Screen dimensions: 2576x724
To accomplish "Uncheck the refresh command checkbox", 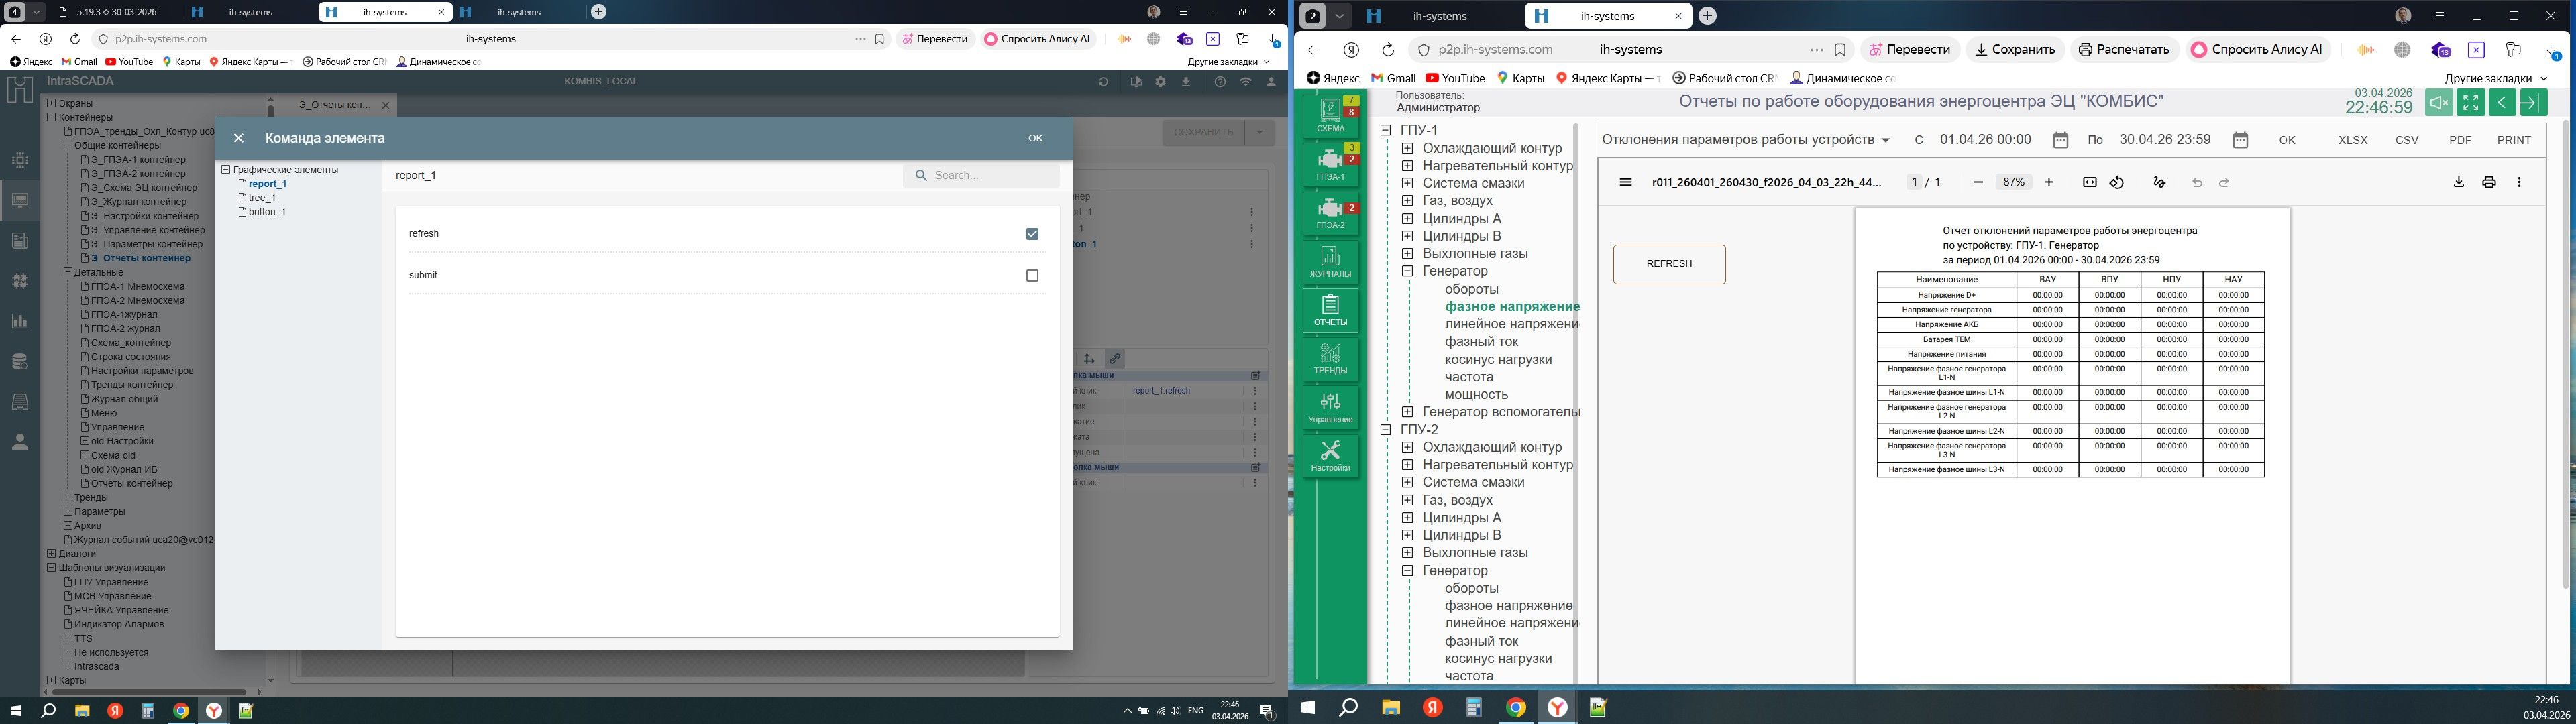I will click(1032, 233).
